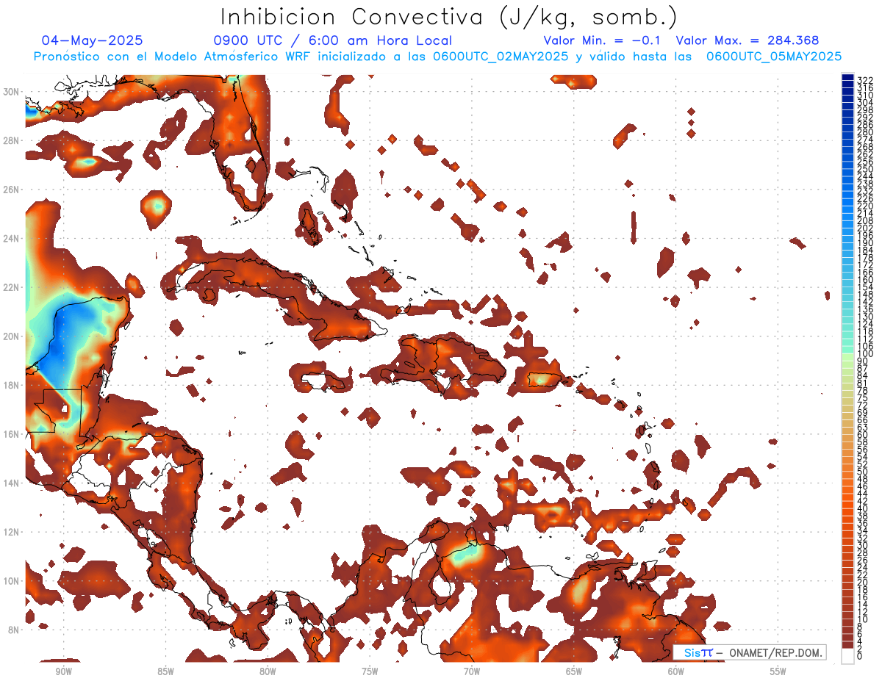Click the valid-until time "0600UTC_05MAY2025"
The width and height of the screenshot is (882, 681).
[x=773, y=57]
